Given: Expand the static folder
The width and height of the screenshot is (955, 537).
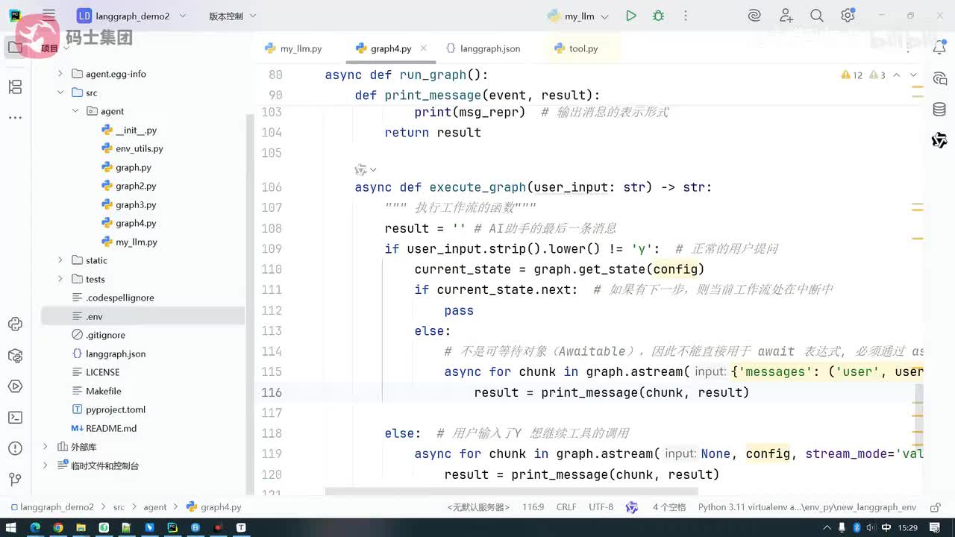Looking at the screenshot, I should (60, 260).
